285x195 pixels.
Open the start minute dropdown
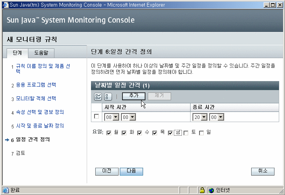tap(128, 117)
